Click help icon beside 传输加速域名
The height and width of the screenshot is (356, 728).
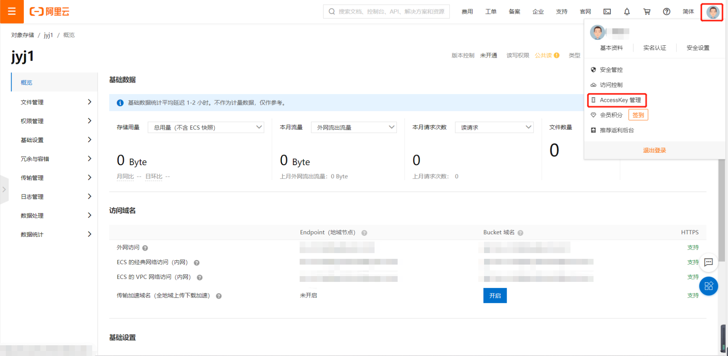[x=219, y=296]
